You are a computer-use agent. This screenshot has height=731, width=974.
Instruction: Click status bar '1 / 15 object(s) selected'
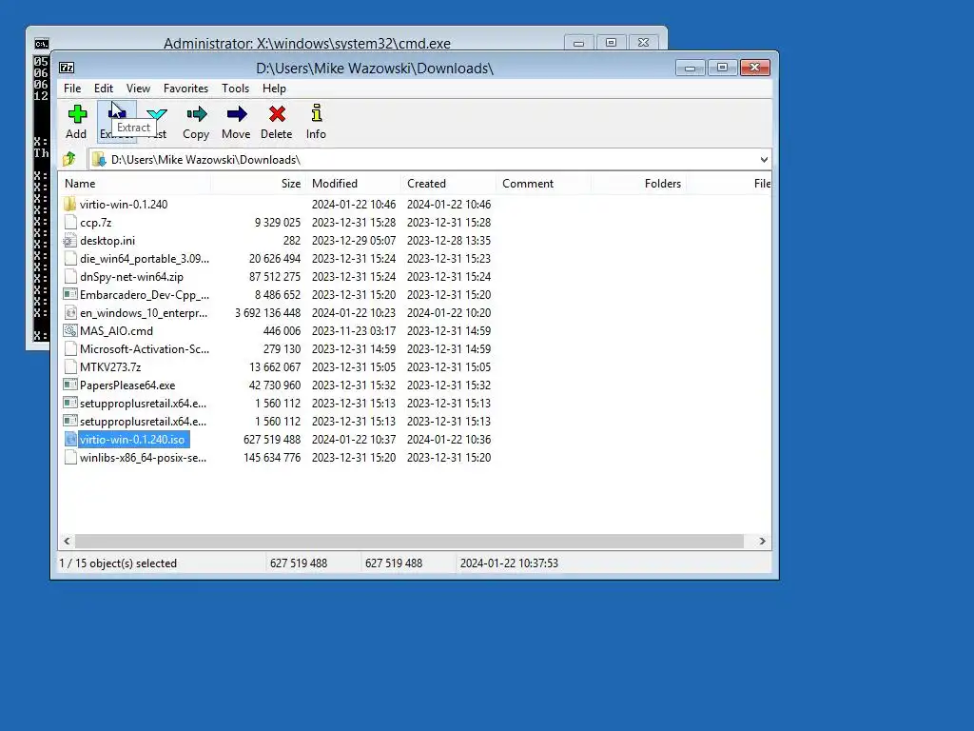pos(118,563)
